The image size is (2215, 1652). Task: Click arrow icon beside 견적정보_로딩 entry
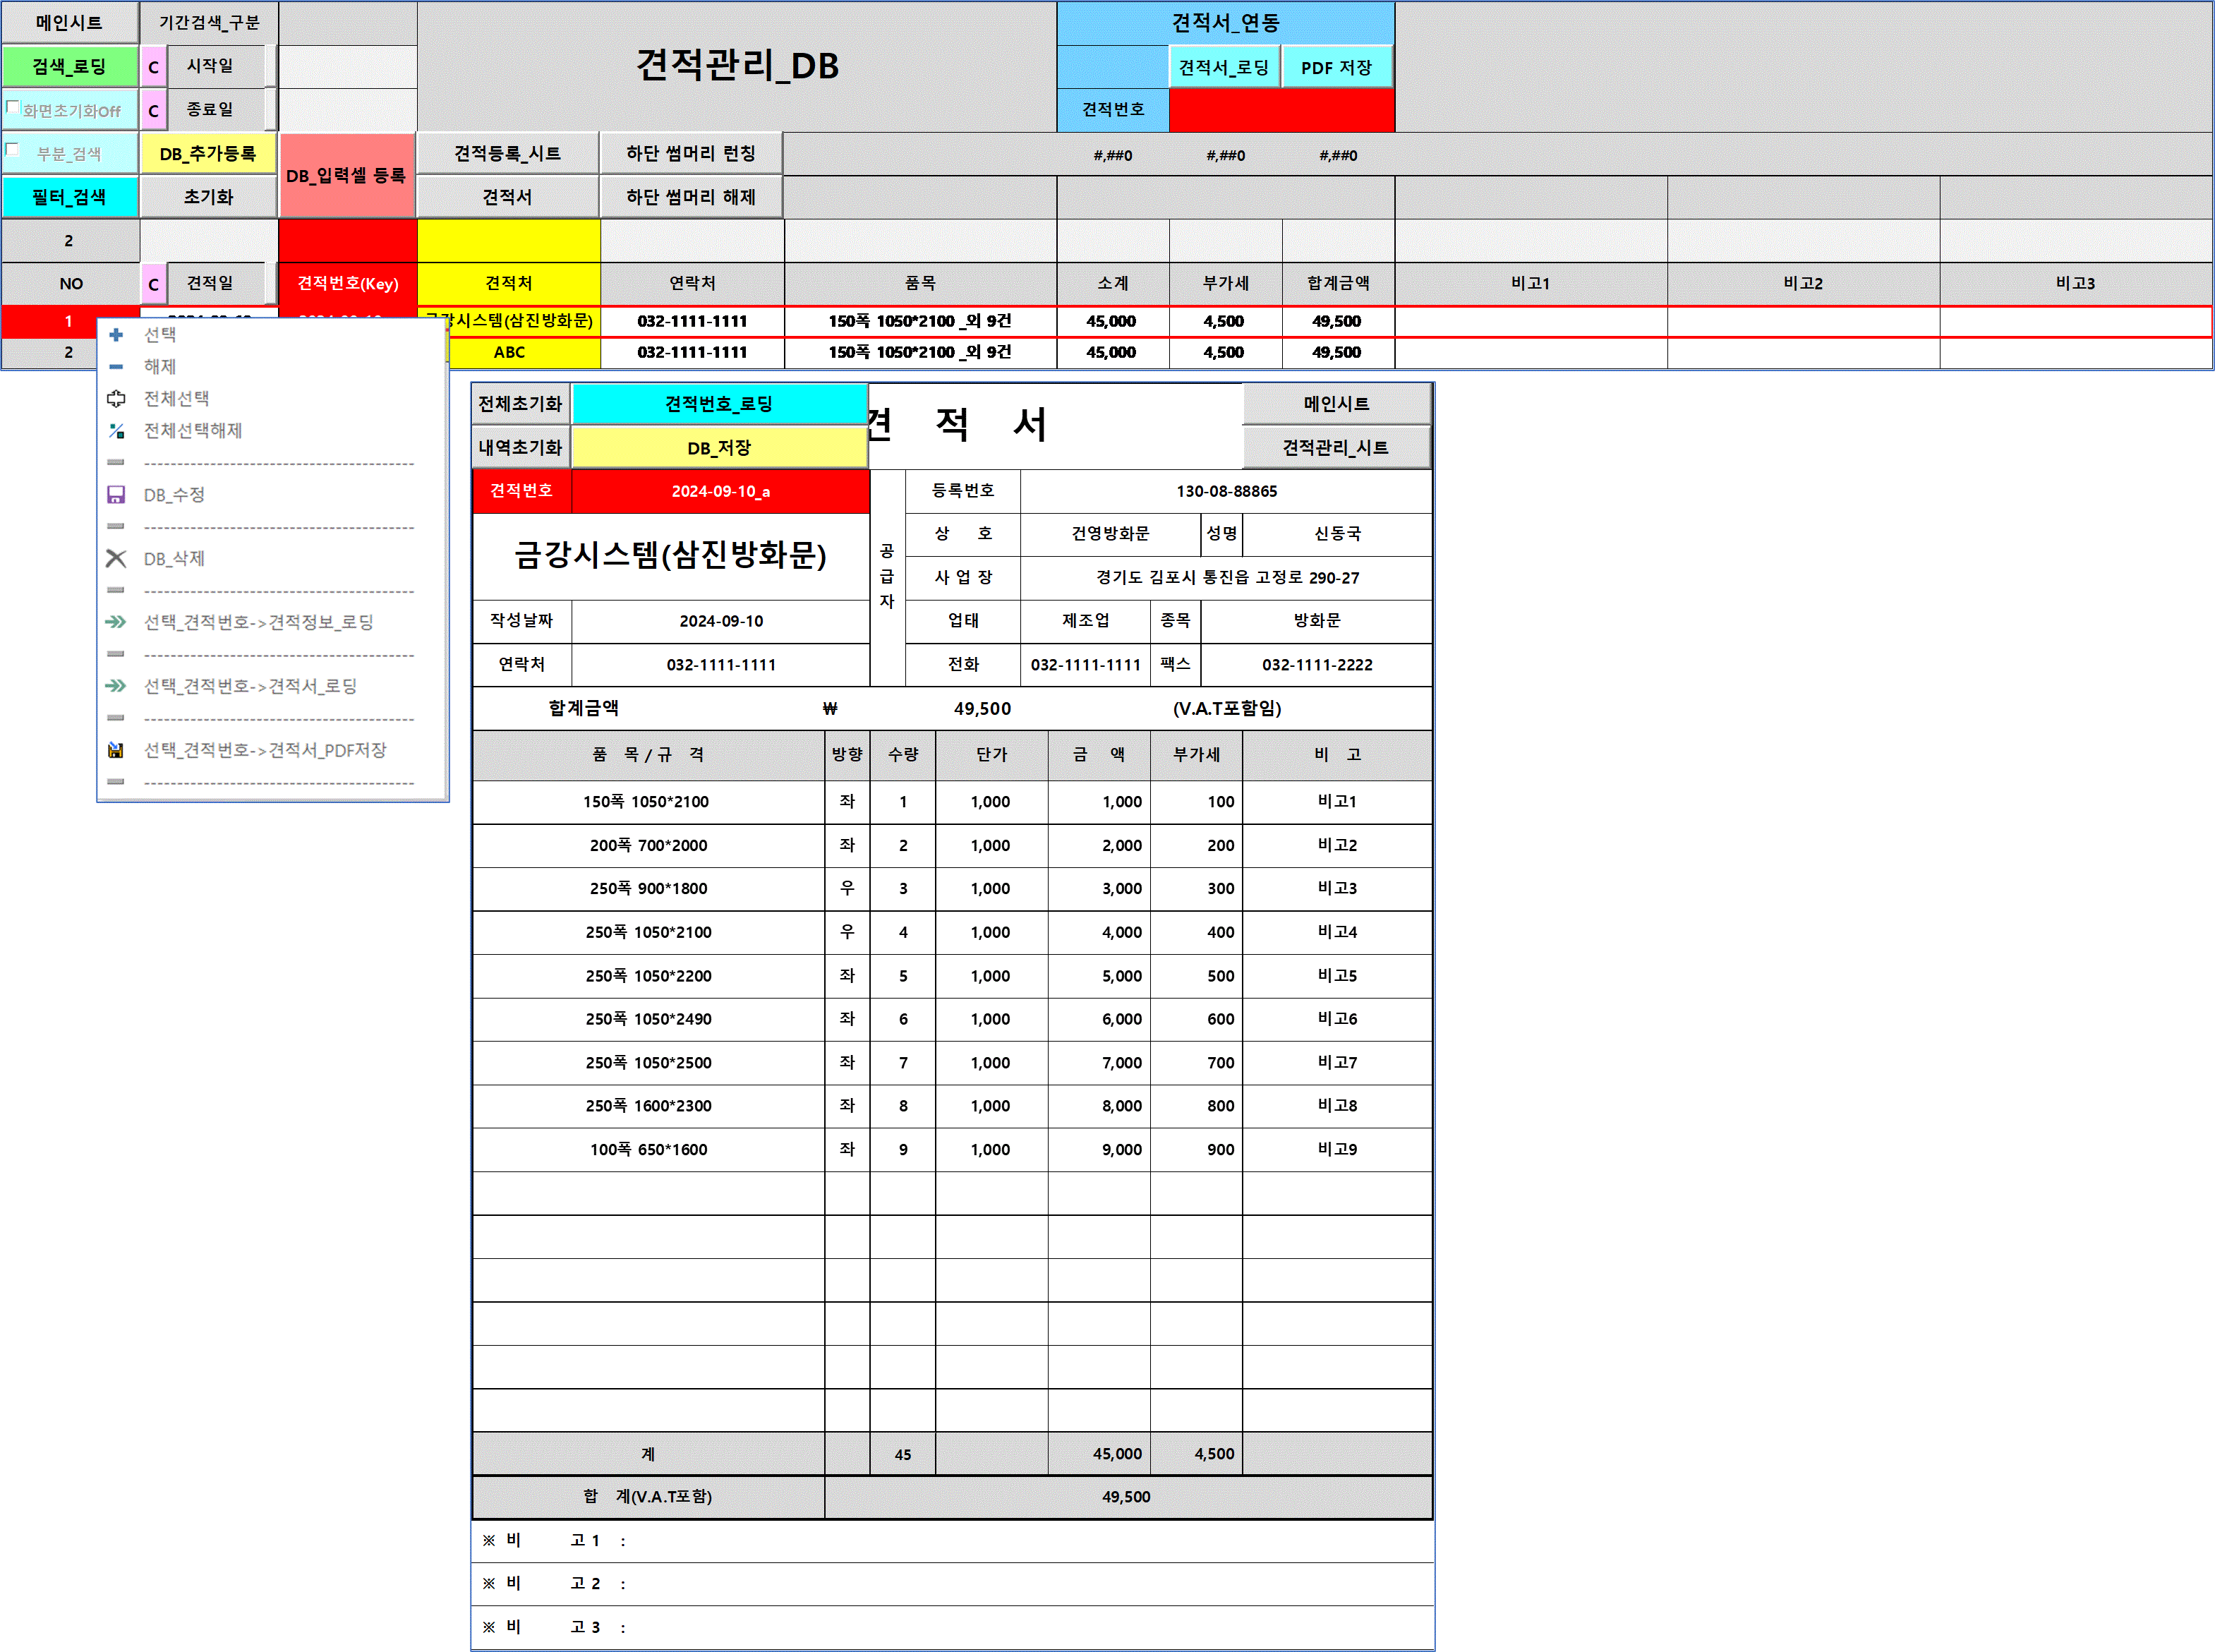click(116, 622)
